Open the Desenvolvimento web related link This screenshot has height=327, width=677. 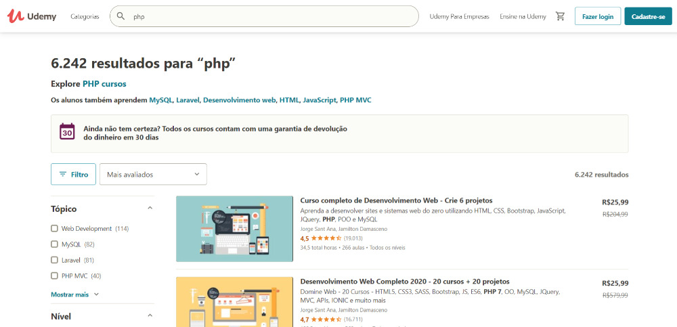click(239, 100)
